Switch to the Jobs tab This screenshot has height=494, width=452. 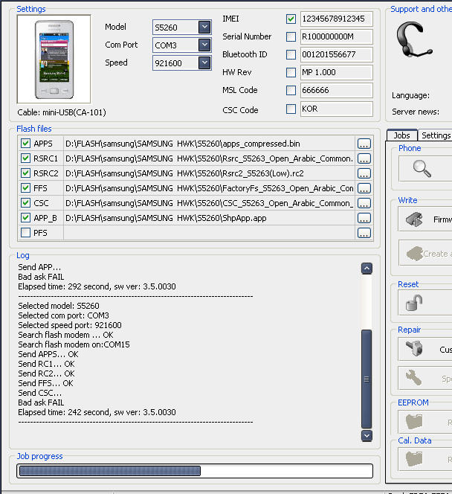coord(402,135)
